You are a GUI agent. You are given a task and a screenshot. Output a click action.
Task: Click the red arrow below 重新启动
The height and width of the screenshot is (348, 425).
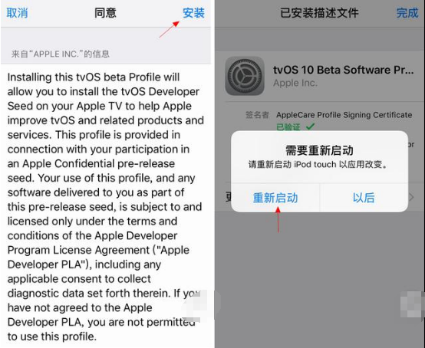pos(278,220)
